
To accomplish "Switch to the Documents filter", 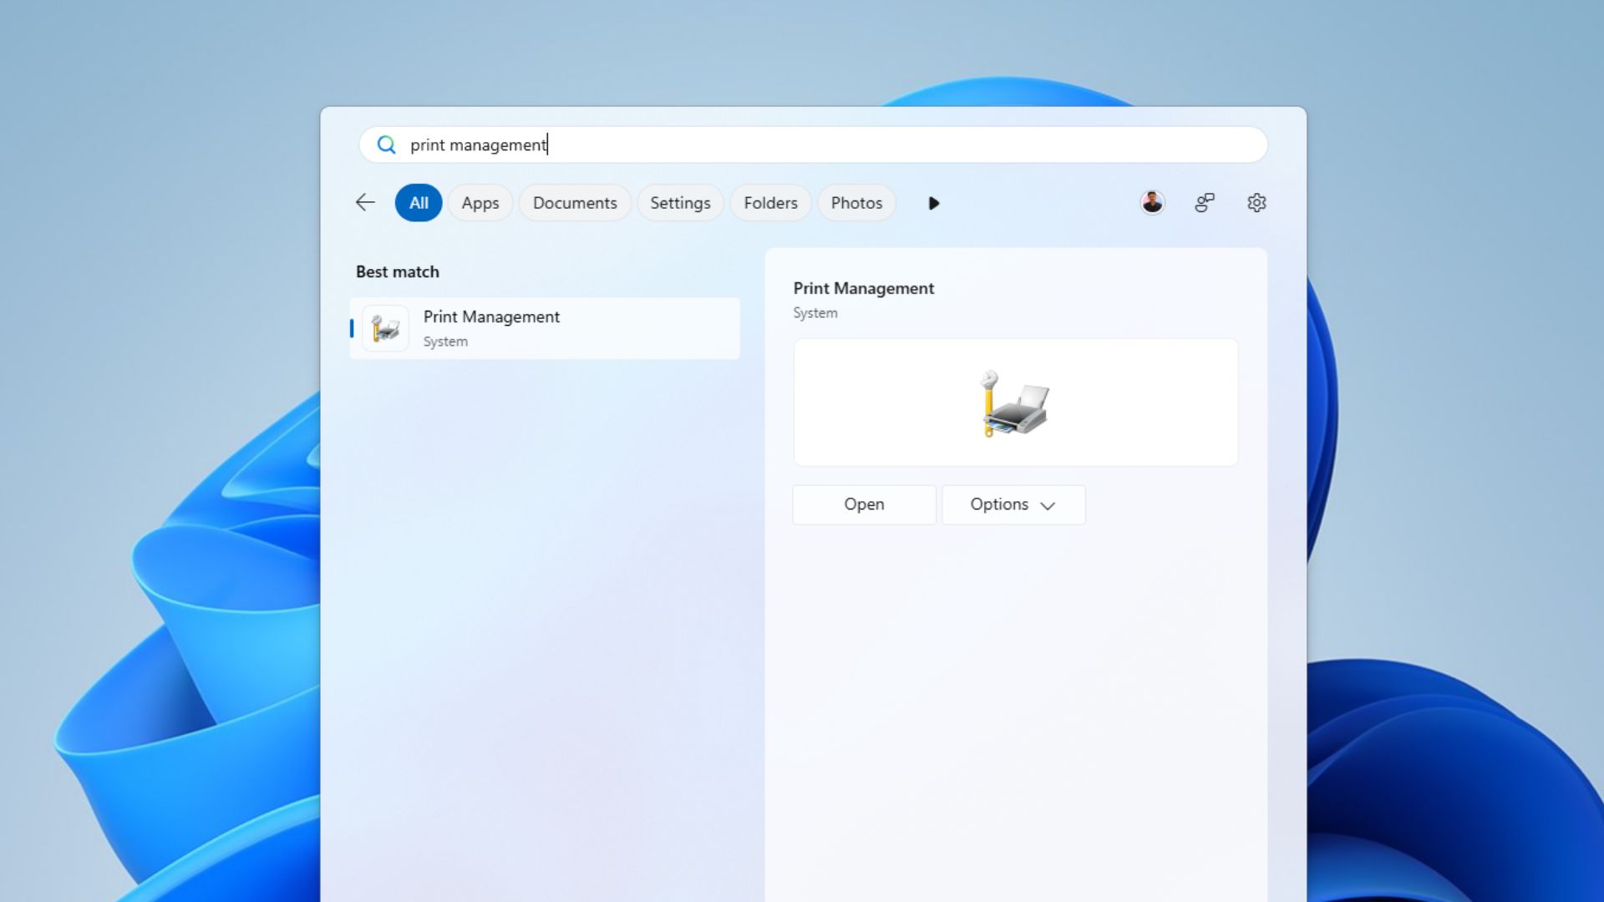I will click(x=575, y=203).
